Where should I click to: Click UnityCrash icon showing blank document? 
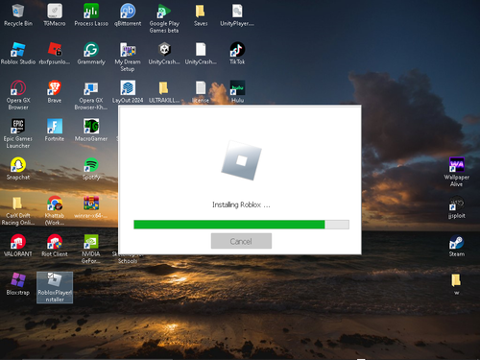(201, 54)
